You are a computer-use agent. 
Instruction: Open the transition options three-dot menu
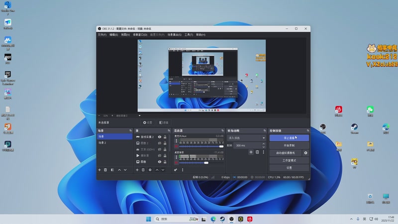[264, 152]
